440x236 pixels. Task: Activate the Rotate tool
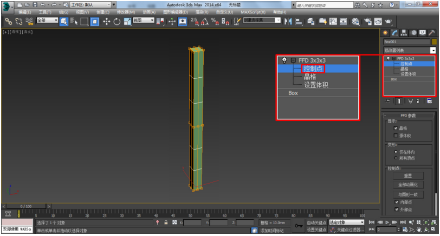pos(116,22)
